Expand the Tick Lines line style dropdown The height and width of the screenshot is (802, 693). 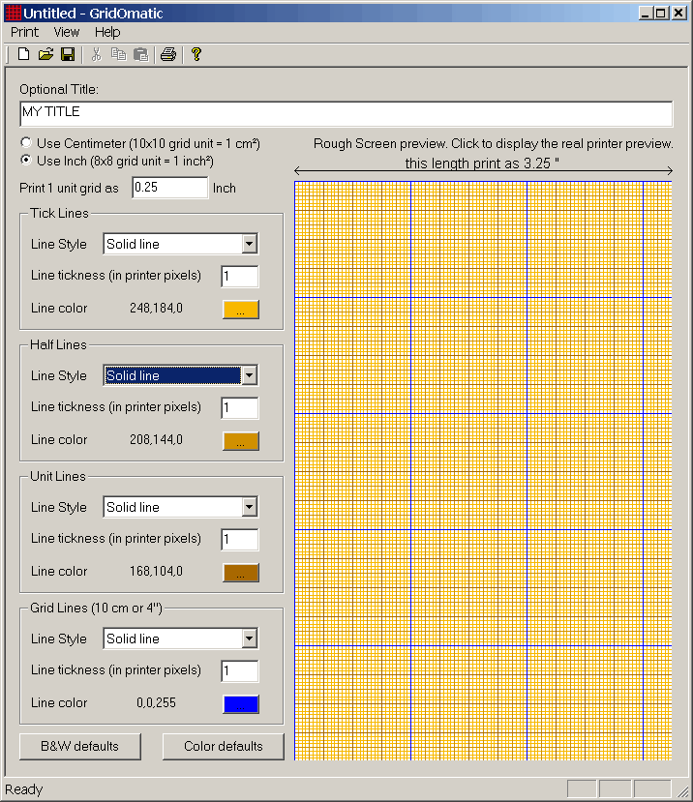[x=249, y=245]
